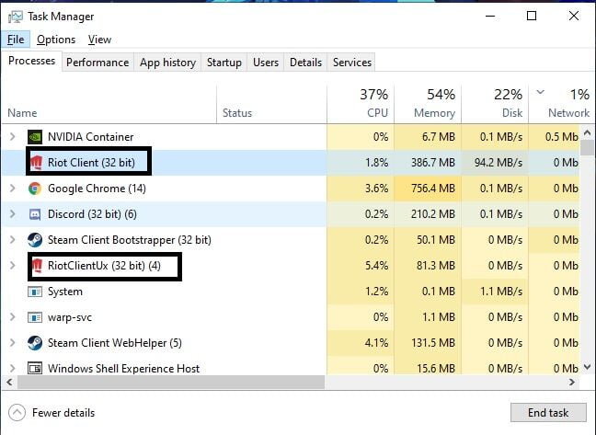Click the Steam Client Bootstrapper icon
Screen dimensions: 596x435
coord(35,240)
